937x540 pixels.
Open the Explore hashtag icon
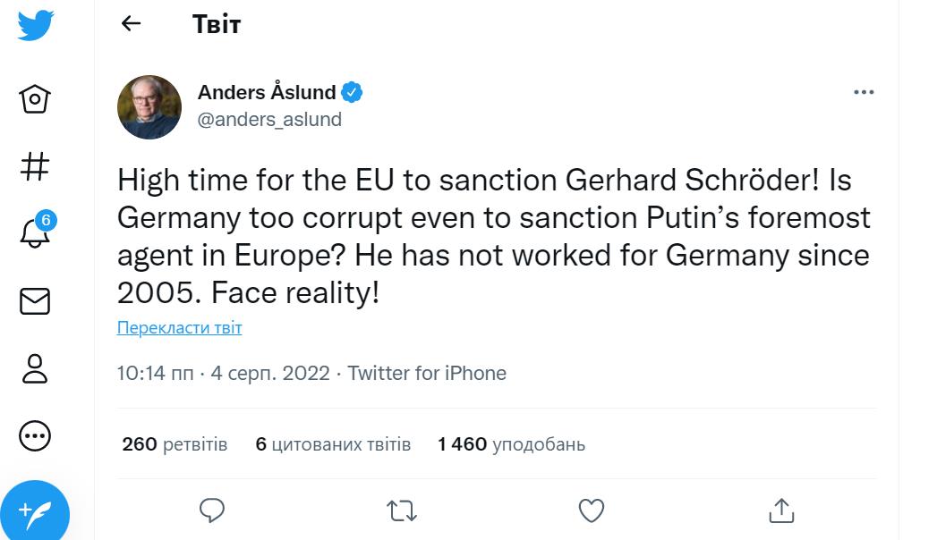point(35,165)
